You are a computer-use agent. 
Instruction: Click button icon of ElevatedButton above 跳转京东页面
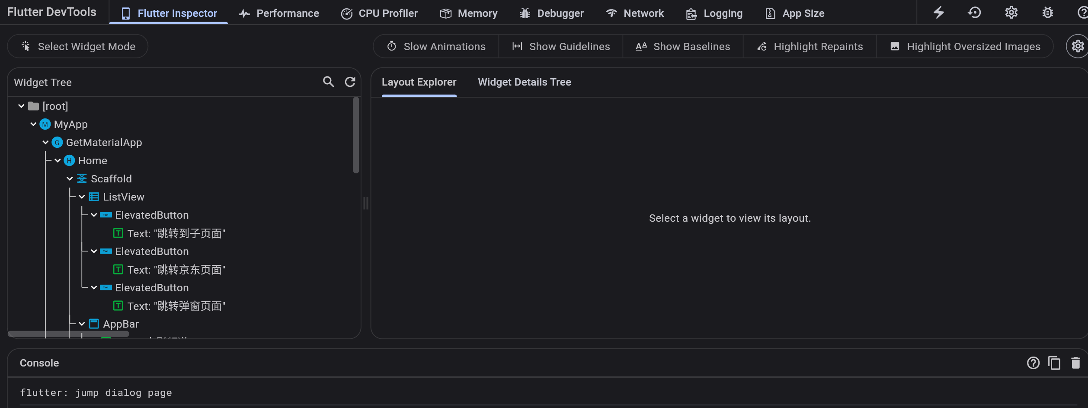[106, 252]
